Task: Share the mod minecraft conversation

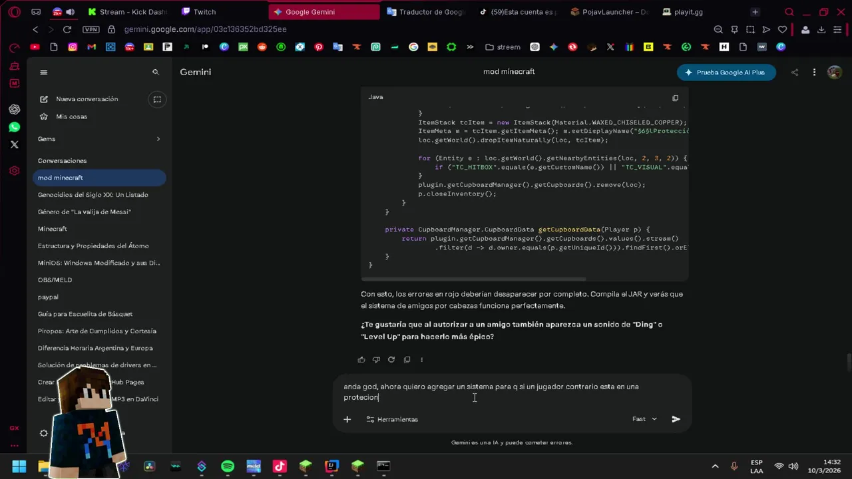Action: [x=794, y=73]
